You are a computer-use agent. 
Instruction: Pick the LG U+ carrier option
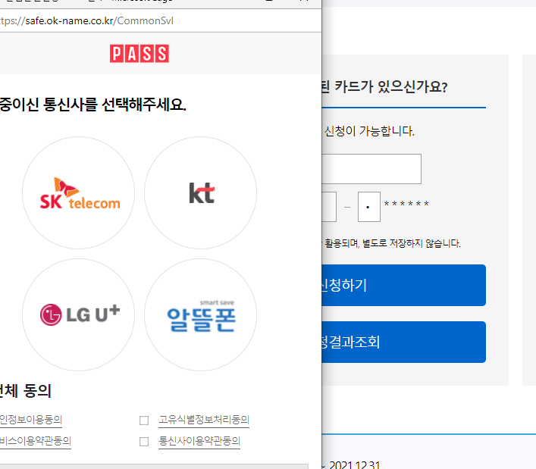[x=78, y=314]
